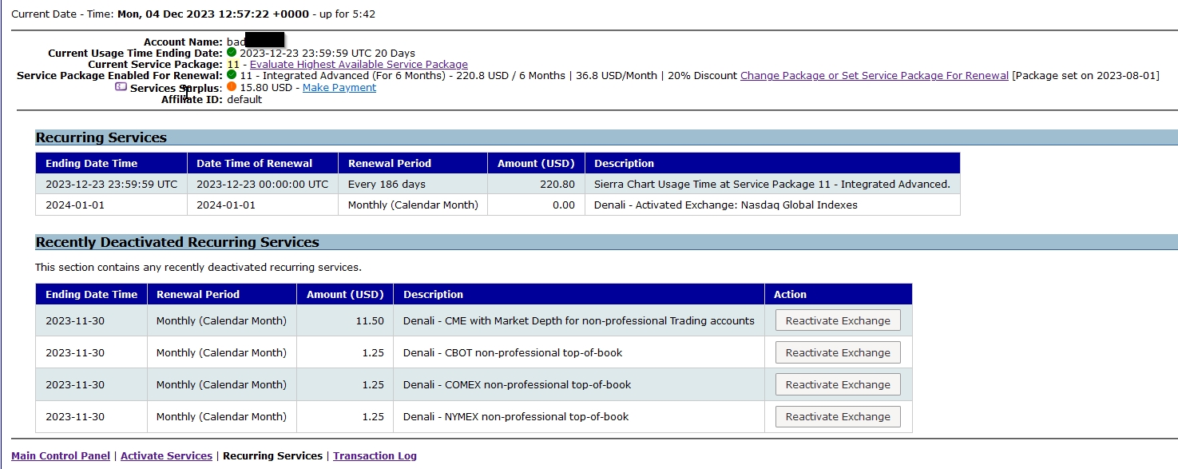Click the Nasdaq Global Indexes description cell
This screenshot has width=1178, height=469.
coord(772,205)
